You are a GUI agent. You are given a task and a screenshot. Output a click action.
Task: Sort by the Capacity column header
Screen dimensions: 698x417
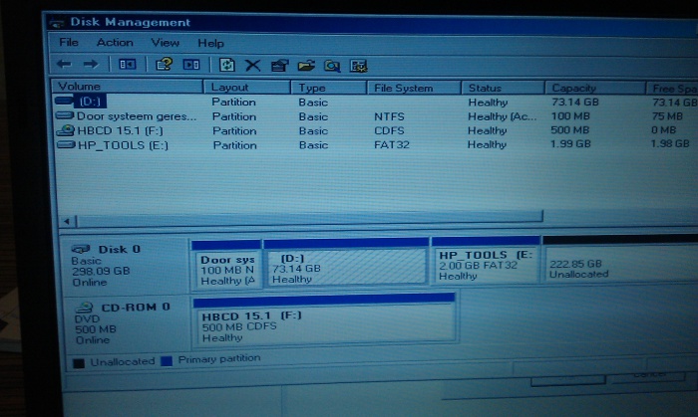(x=595, y=88)
